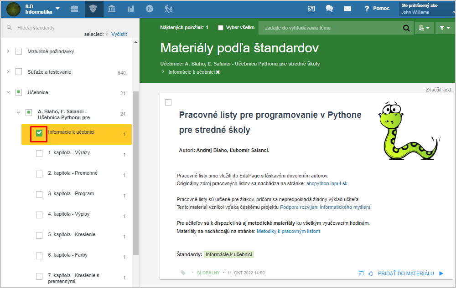Check the 6. kapitola - Farby checkbox
The image size is (456, 288).
tap(39, 256)
